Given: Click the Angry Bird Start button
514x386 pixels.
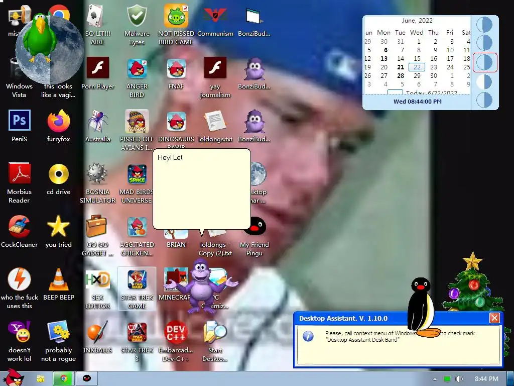Looking at the screenshot, I should [x=13, y=377].
